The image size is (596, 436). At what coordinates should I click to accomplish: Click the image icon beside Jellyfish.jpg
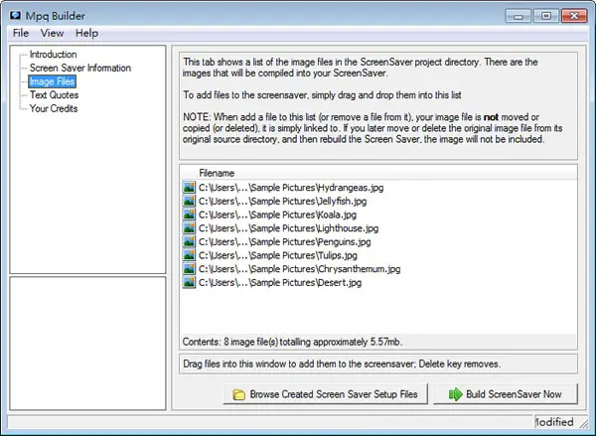(189, 201)
